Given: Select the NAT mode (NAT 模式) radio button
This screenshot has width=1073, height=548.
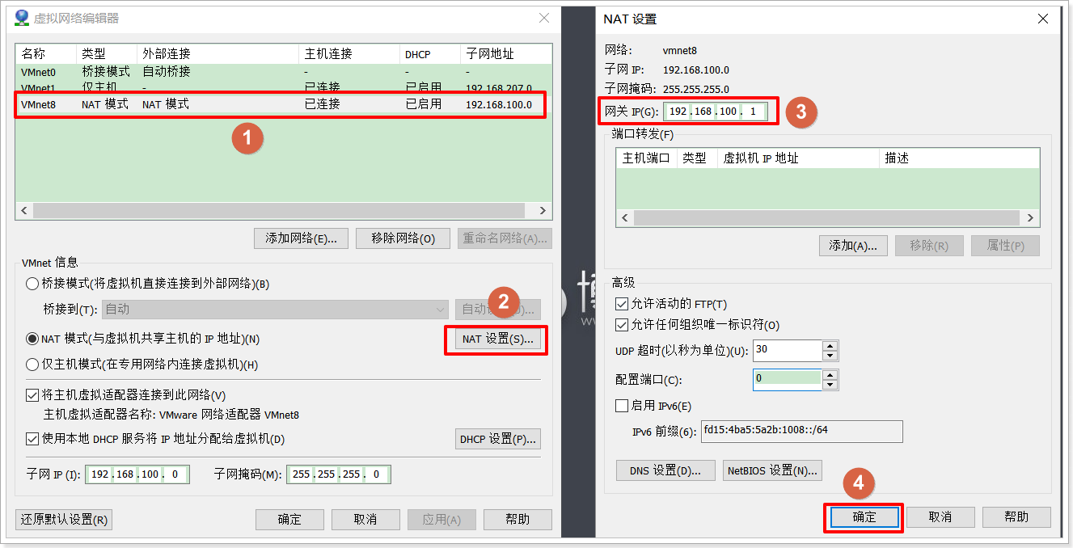Looking at the screenshot, I should coord(32,339).
